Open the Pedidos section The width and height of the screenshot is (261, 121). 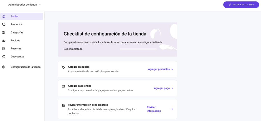22,40
